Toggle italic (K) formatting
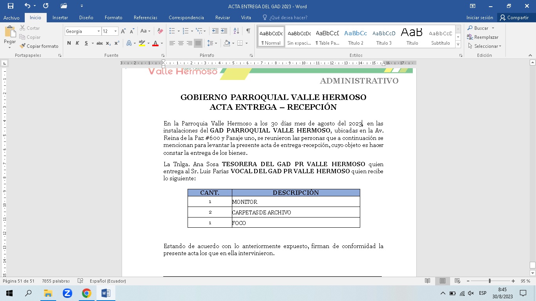536x301 pixels. pyautogui.click(x=77, y=43)
